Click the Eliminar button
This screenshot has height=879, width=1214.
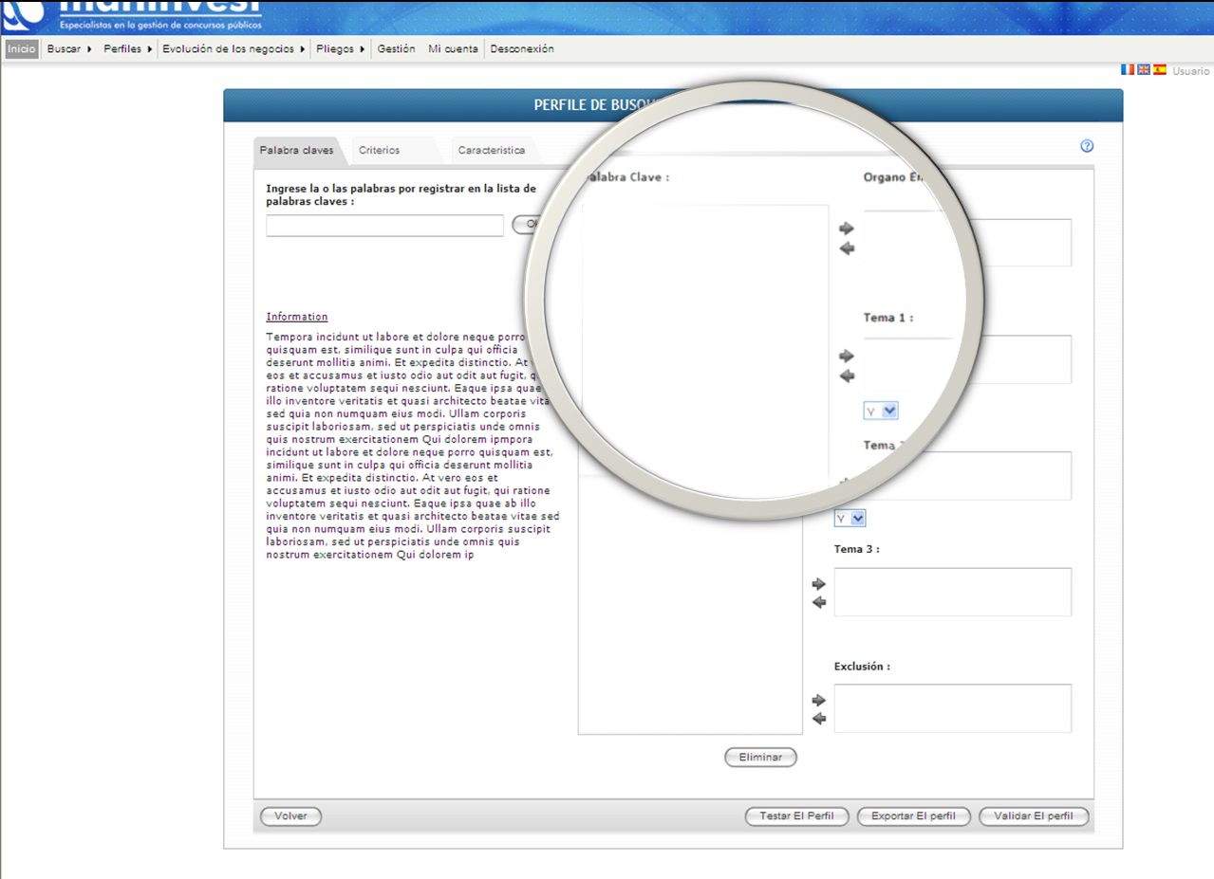click(760, 758)
